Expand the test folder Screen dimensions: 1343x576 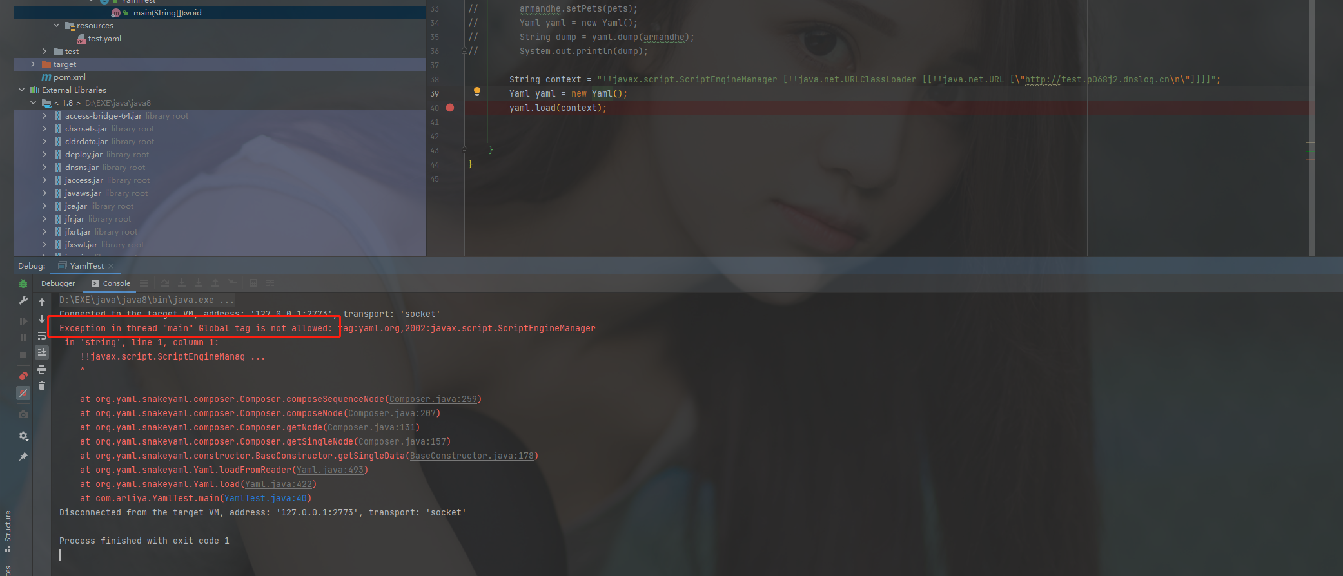click(44, 52)
